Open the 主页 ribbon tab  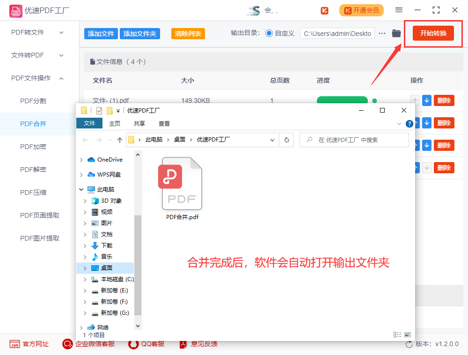[115, 124]
